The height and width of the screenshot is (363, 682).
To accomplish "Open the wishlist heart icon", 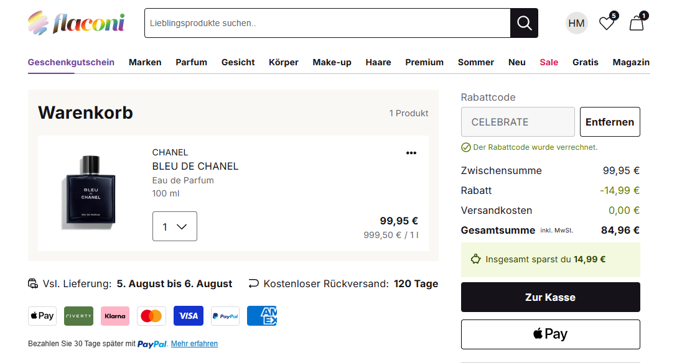I will click(607, 22).
